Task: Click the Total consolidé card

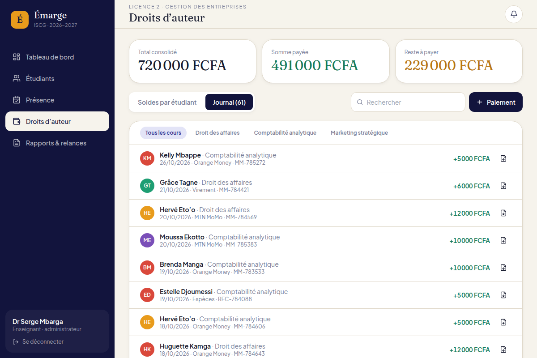Action: click(192, 61)
